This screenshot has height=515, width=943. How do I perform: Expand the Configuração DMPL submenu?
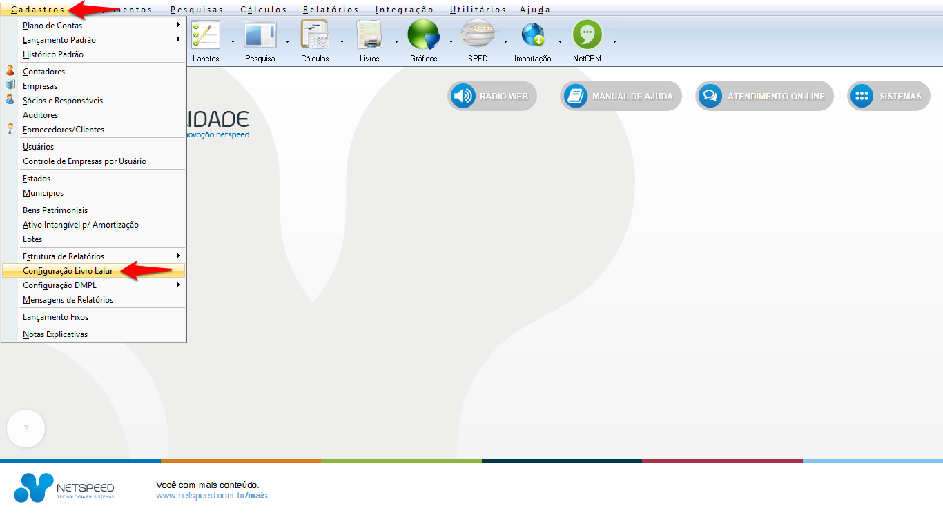pos(100,285)
